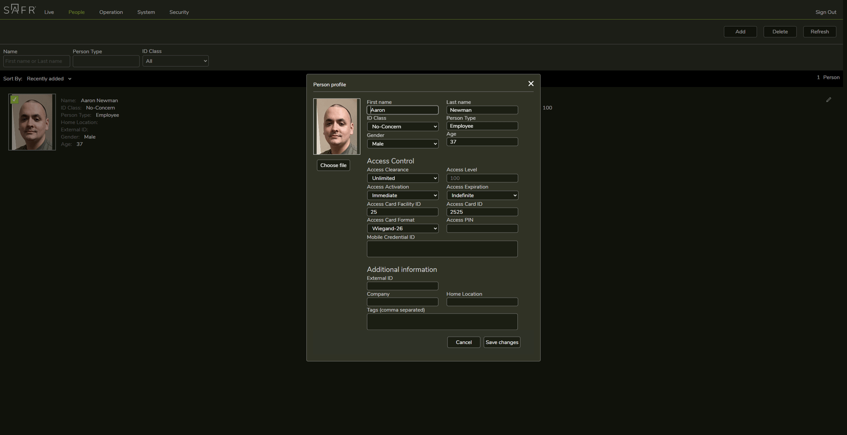The image size is (847, 435).
Task: Focus the Access PIN field
Action: click(482, 228)
